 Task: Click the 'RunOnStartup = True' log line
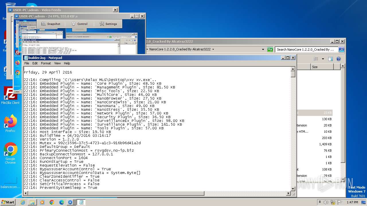click(54, 161)
